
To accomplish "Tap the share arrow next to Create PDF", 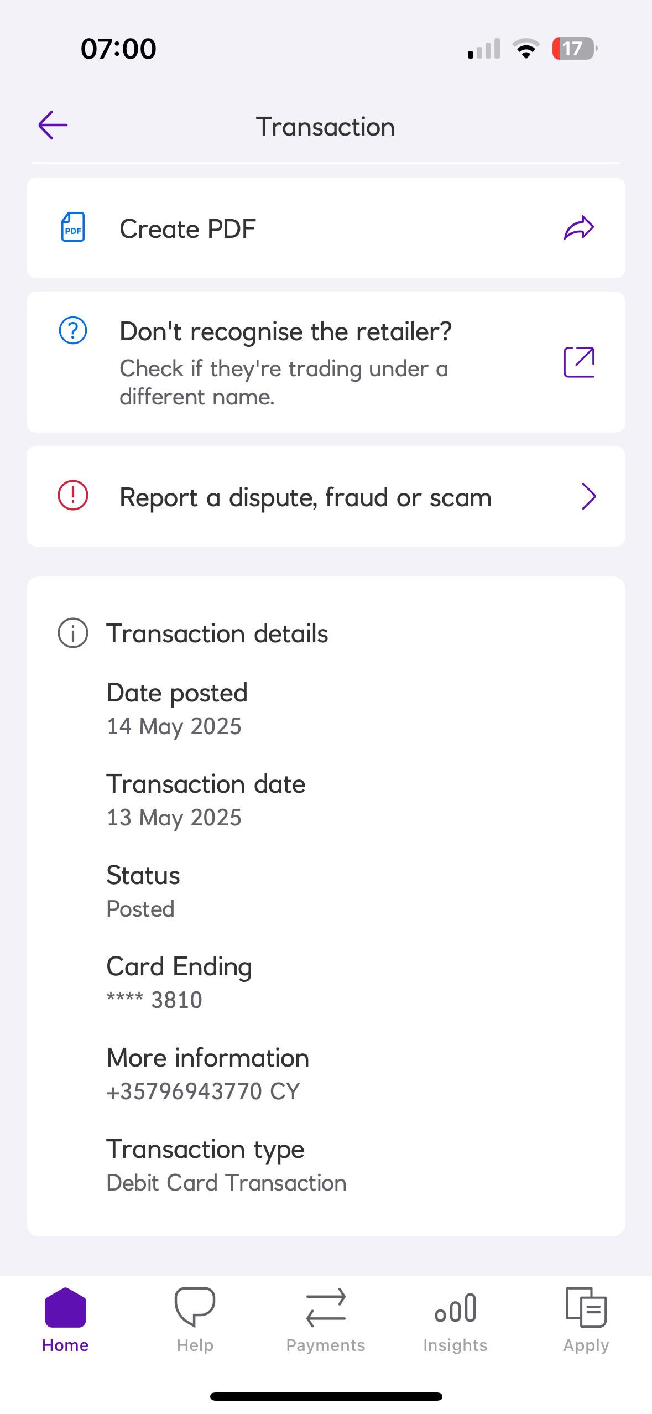I will click(578, 228).
